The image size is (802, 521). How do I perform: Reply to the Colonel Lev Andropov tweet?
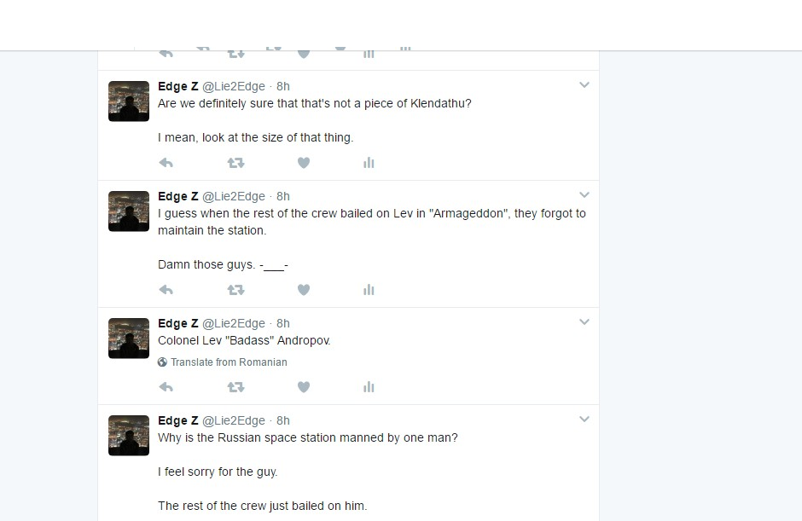(x=166, y=387)
